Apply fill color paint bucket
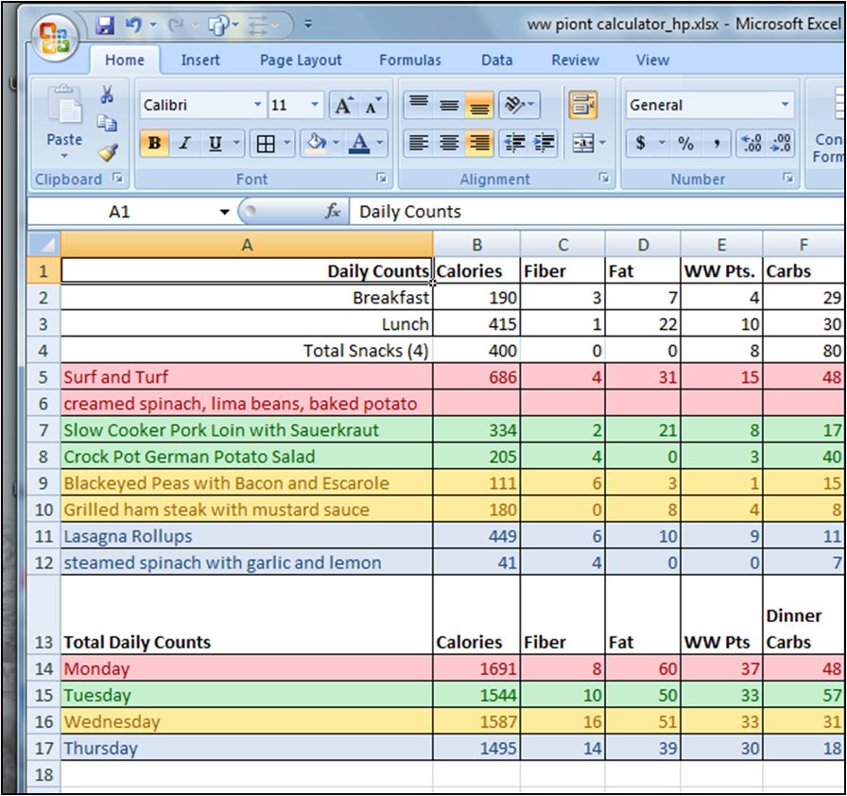Screen dimensions: 847x796 coord(316,143)
